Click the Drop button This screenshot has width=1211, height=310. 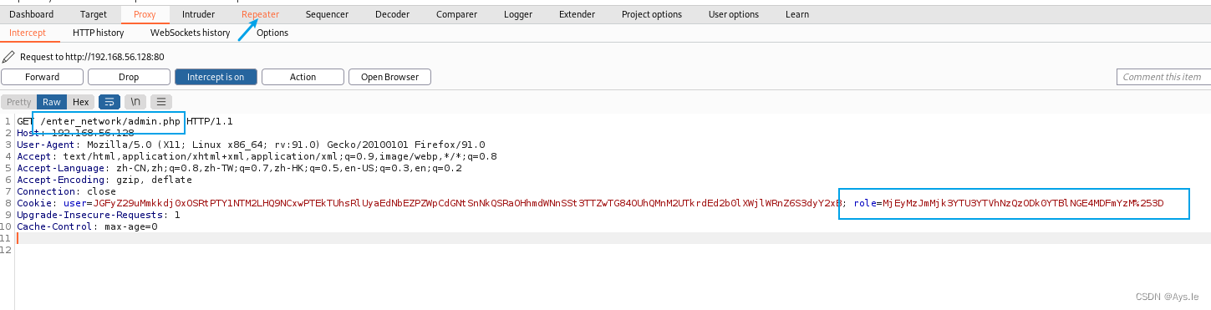129,77
